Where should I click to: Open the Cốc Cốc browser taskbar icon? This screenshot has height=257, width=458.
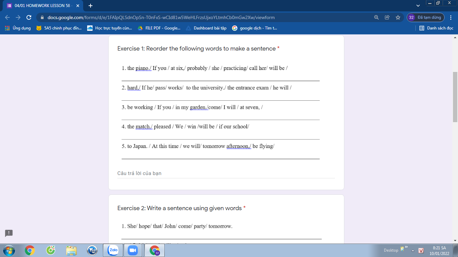[51, 250]
